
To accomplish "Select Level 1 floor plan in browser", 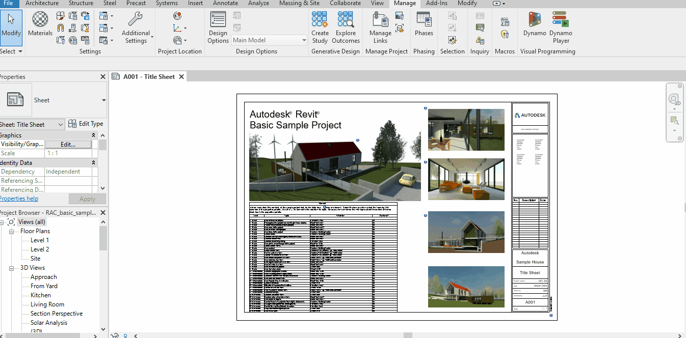I will coord(40,240).
